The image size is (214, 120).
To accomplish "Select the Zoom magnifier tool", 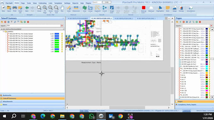I will (x=39, y=8).
